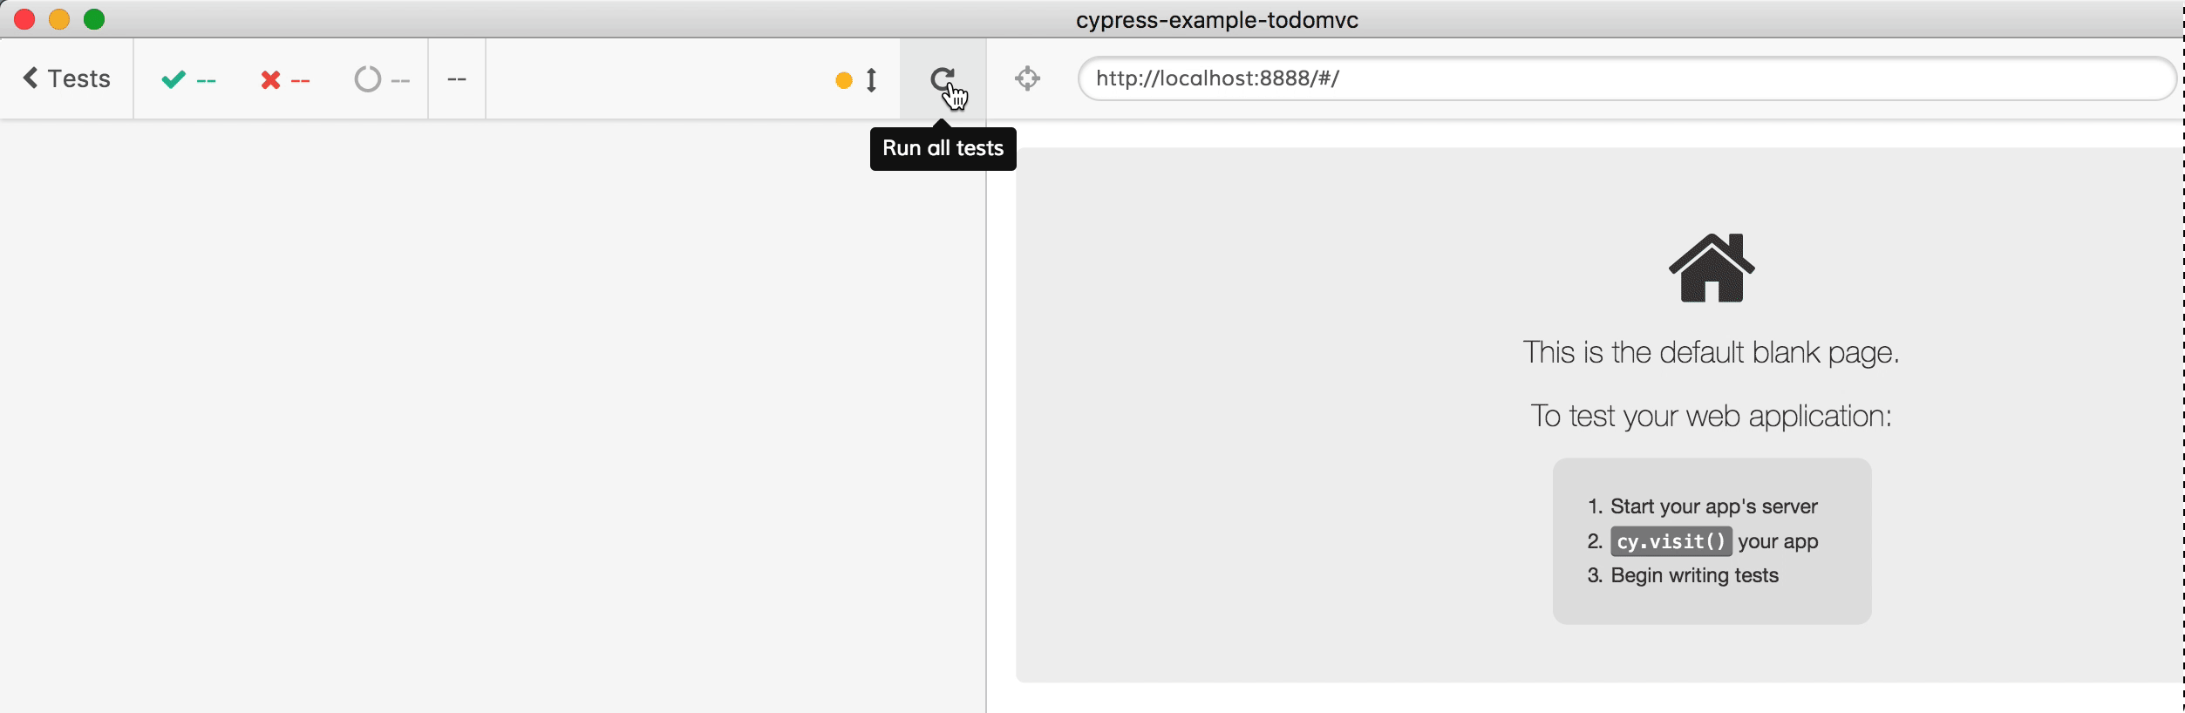
Task: Click the home icon on blank page
Action: 1711,268
